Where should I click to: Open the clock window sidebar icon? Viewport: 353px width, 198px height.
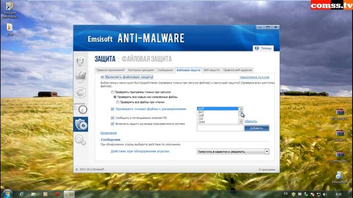tap(81, 108)
